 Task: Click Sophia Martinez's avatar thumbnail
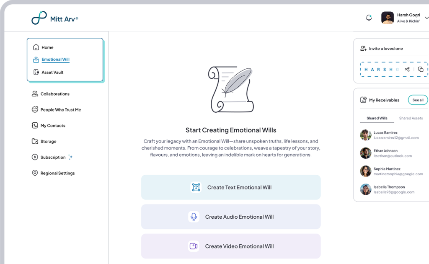[365, 171]
